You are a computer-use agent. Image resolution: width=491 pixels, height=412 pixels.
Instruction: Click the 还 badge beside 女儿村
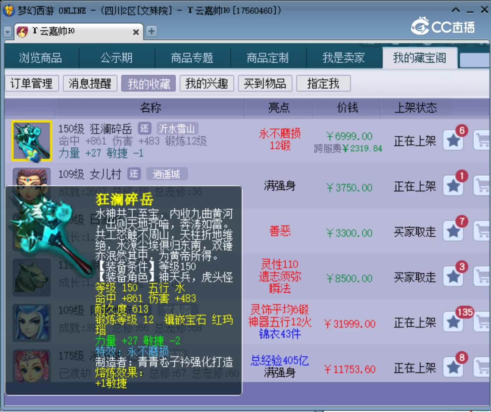[134, 174]
